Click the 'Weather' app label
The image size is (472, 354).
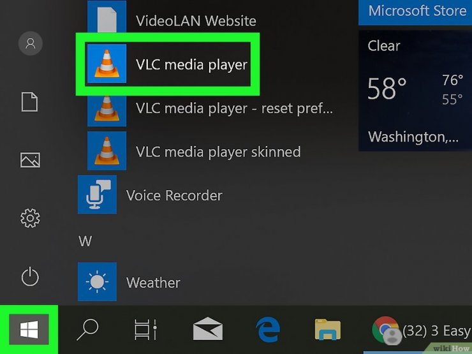tap(153, 283)
